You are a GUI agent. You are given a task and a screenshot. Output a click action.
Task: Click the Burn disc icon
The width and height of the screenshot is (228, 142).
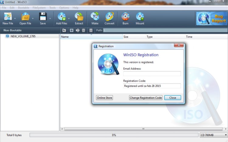[125, 16]
